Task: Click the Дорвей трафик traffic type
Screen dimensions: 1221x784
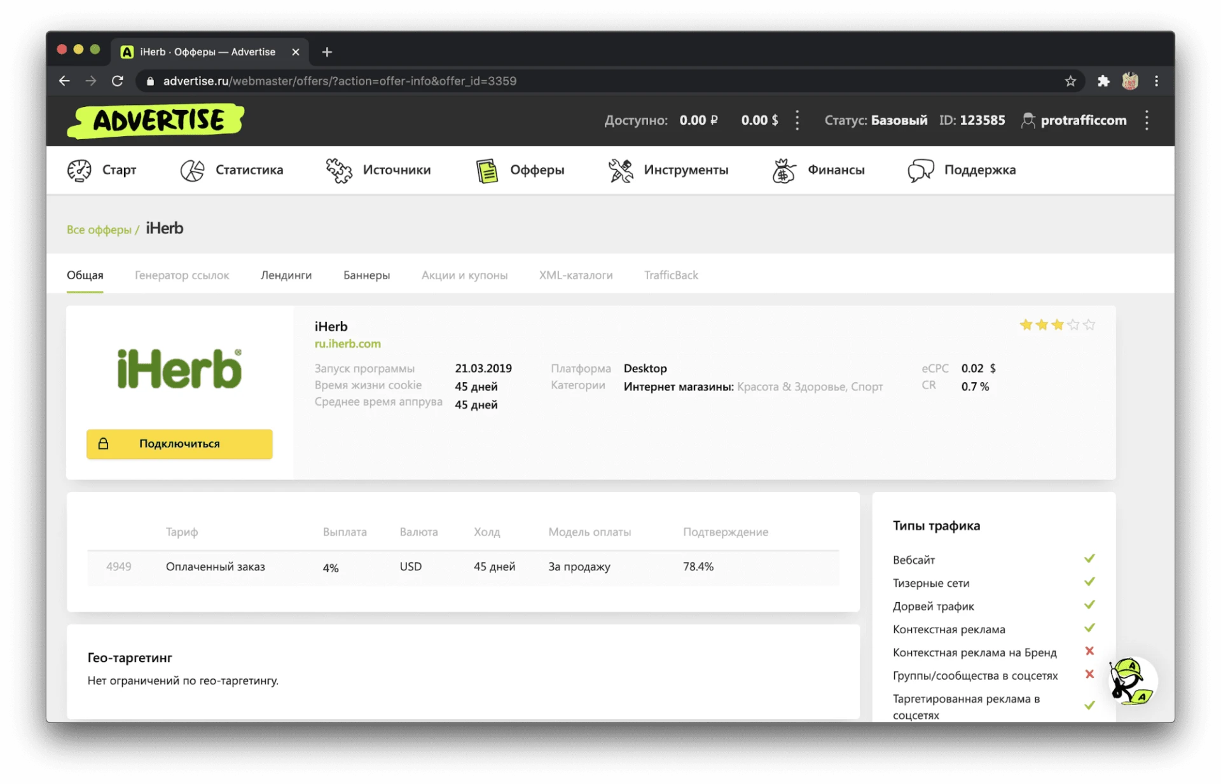Action: tap(933, 607)
